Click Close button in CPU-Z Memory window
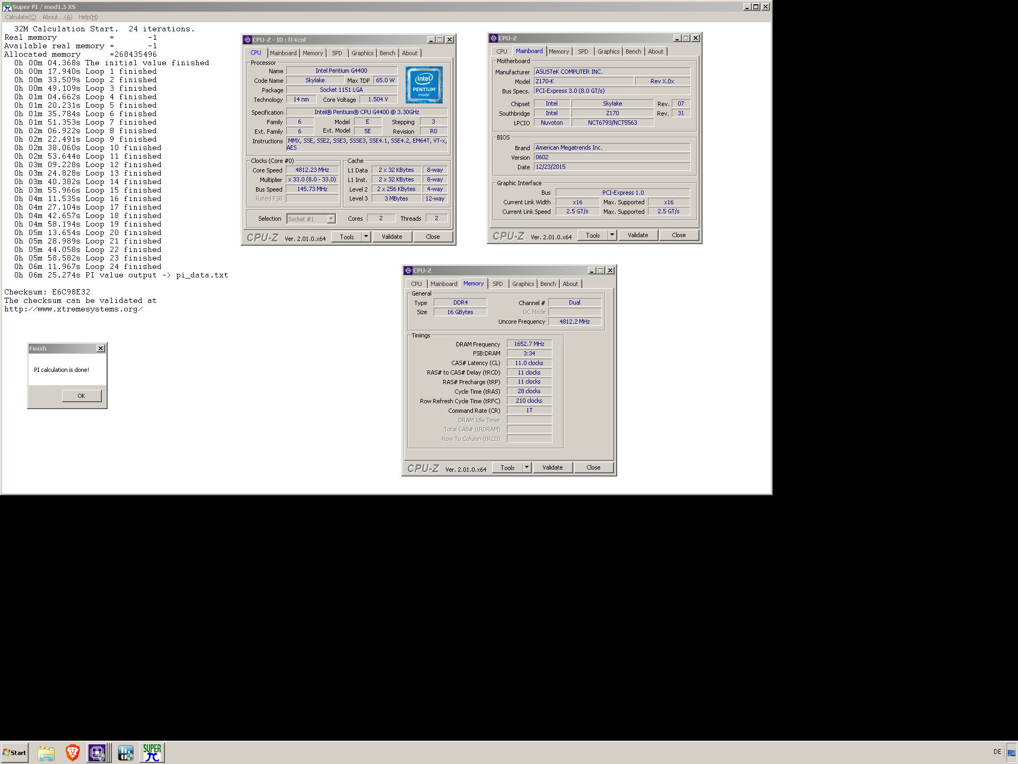This screenshot has height=764, width=1018. coord(593,467)
